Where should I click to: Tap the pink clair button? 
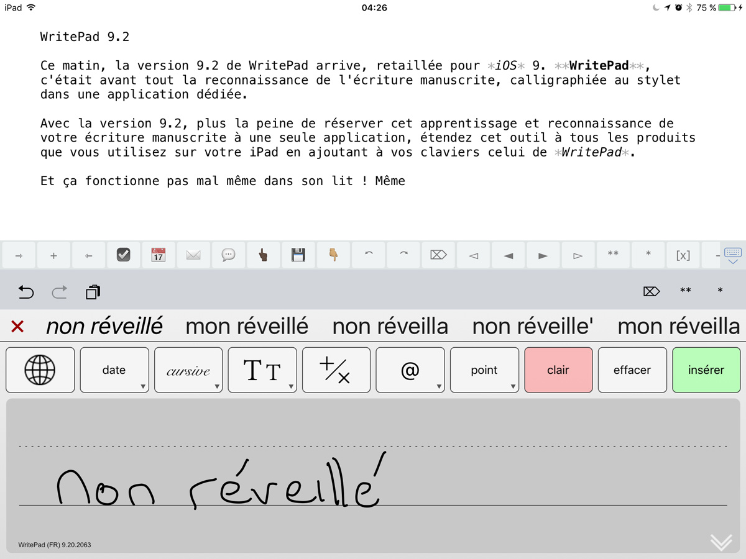click(x=558, y=370)
